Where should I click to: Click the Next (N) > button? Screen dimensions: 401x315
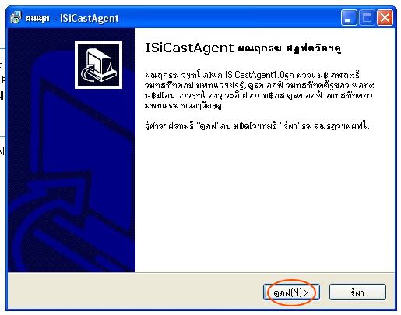[x=291, y=292]
